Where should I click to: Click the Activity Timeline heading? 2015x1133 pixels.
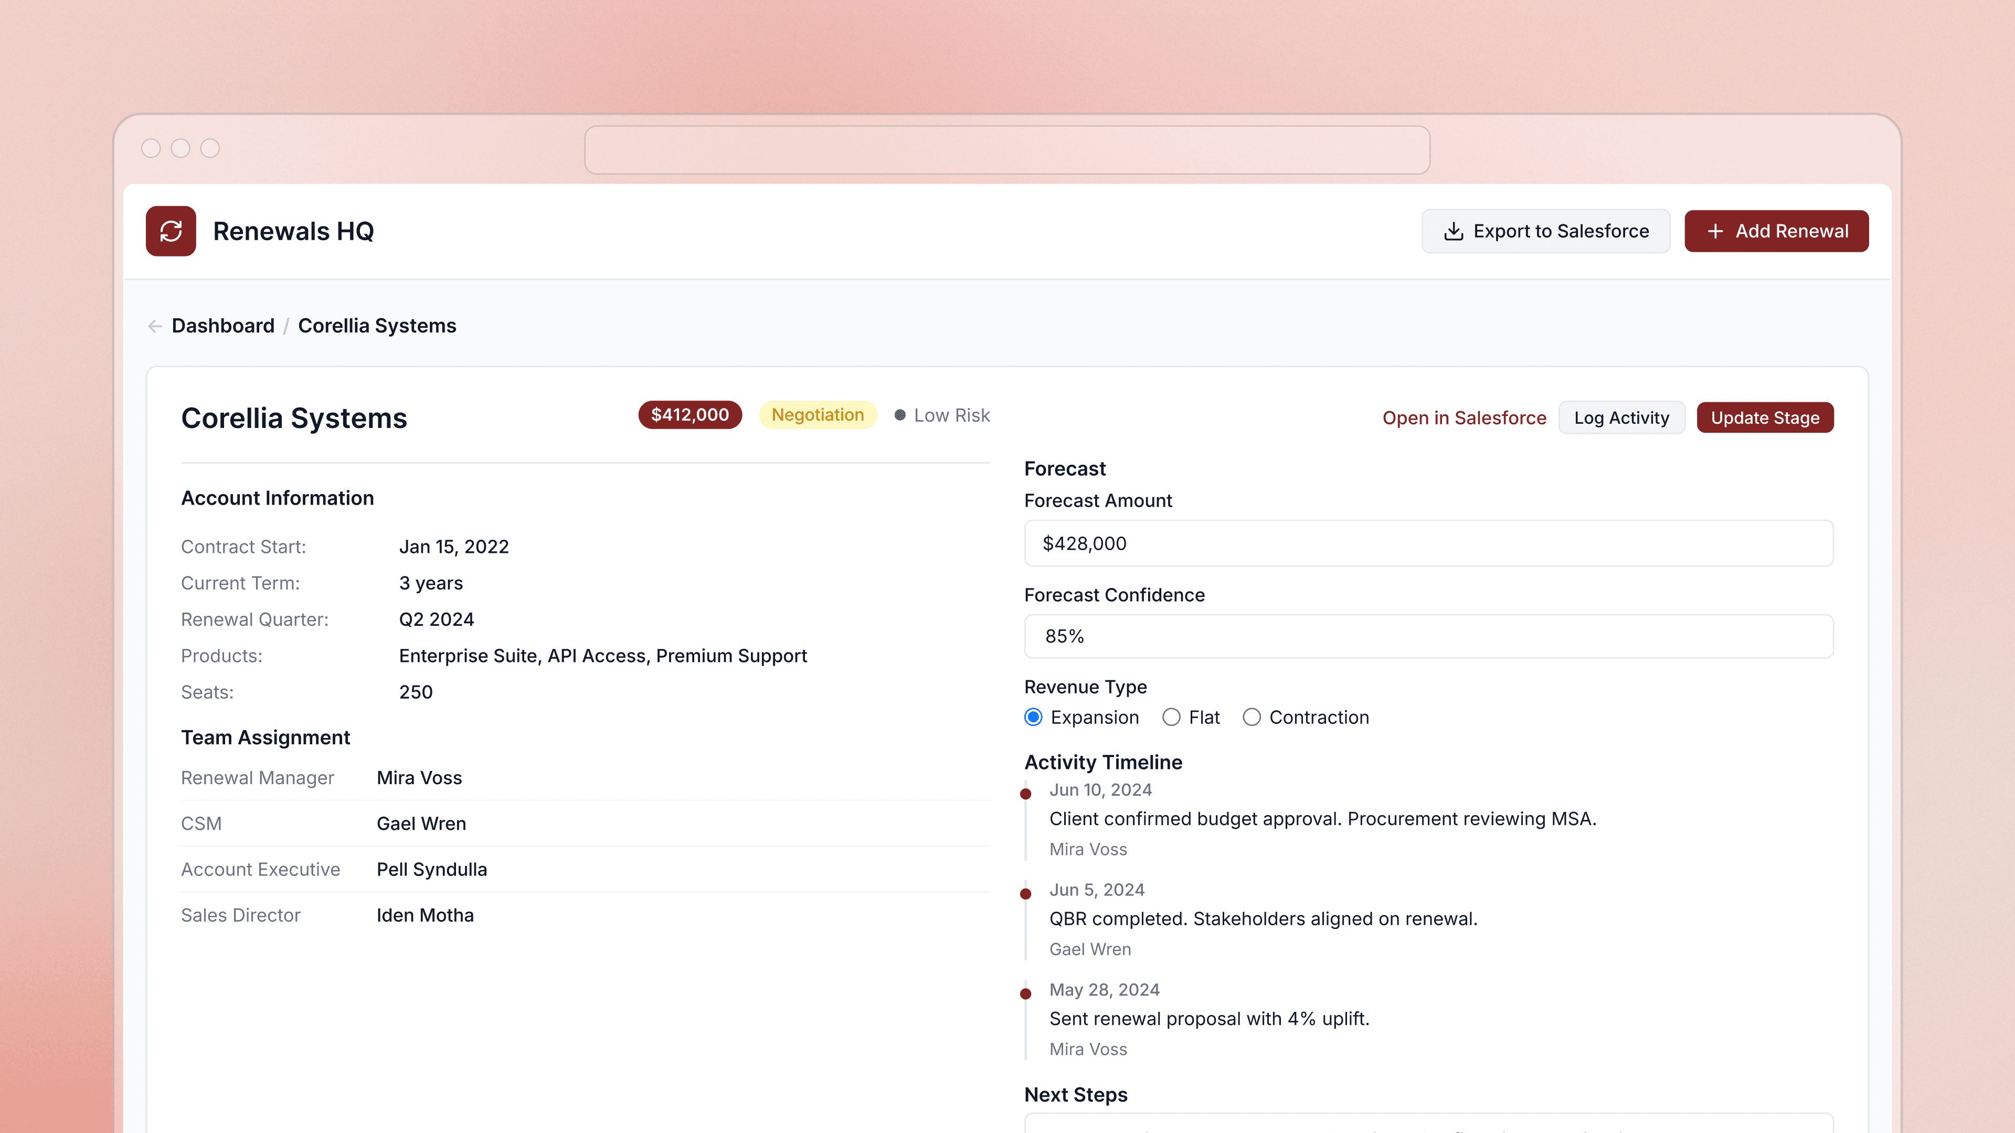point(1103,762)
